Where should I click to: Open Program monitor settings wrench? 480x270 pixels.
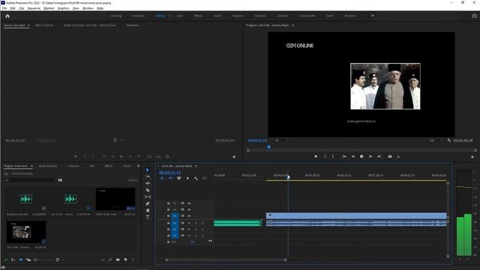click(448, 140)
